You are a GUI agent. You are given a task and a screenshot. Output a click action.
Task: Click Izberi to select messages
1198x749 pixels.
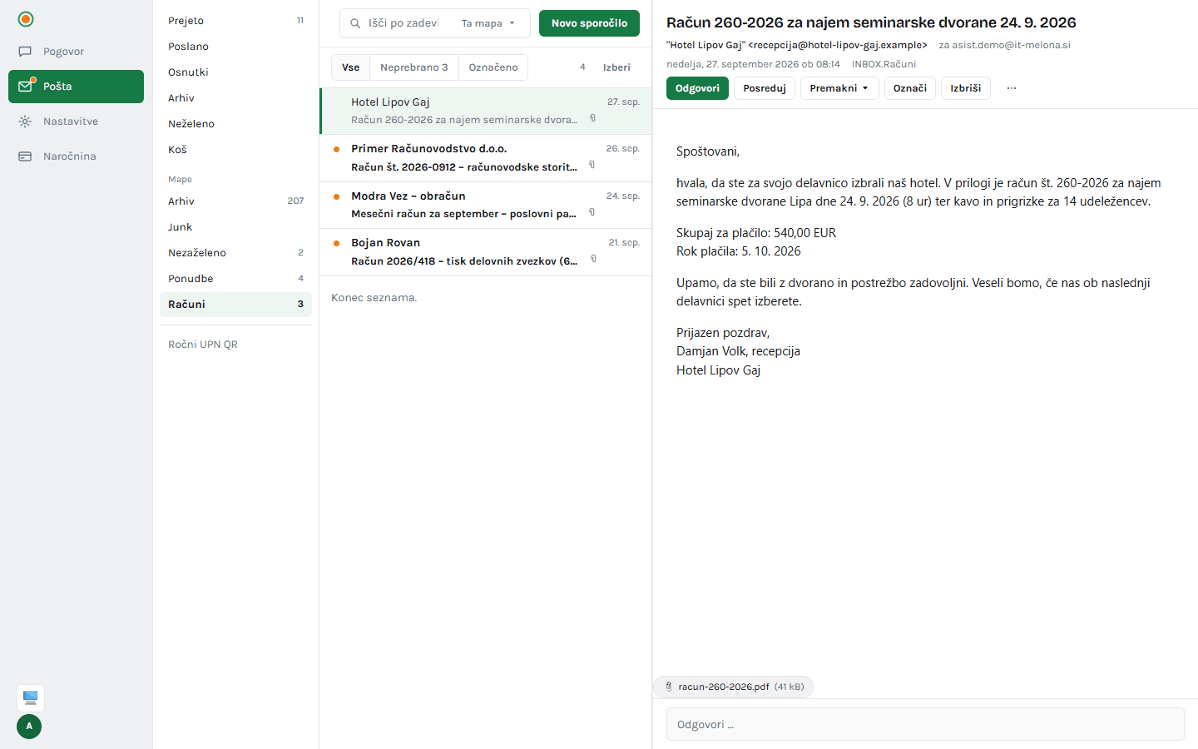pos(616,67)
